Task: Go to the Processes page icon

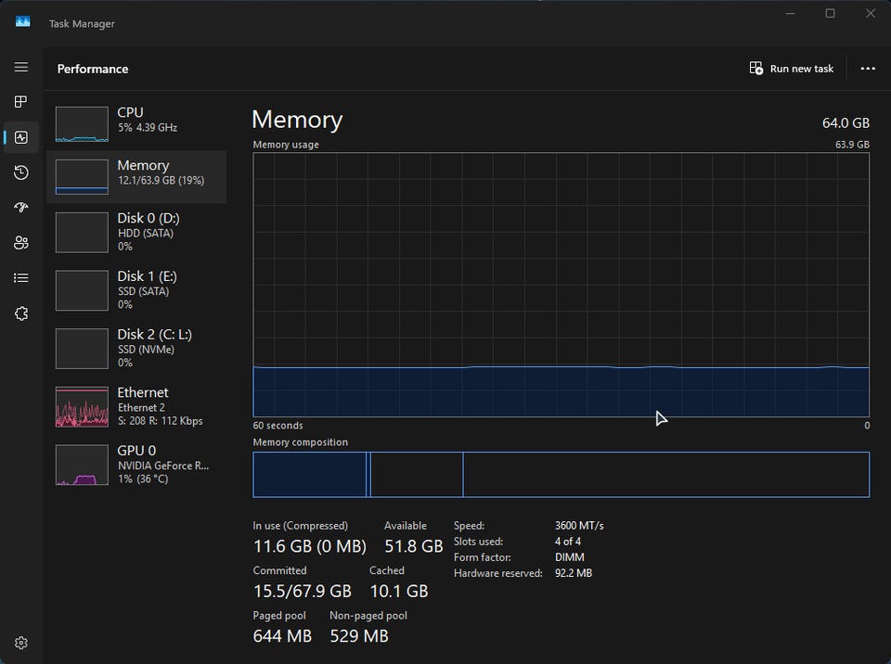Action: 21,102
